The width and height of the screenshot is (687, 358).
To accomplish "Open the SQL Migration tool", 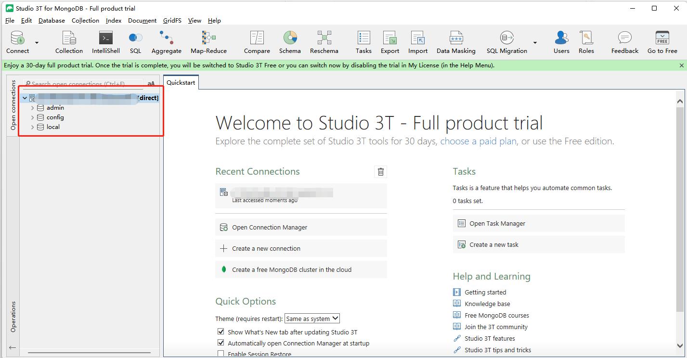I will tap(507, 42).
